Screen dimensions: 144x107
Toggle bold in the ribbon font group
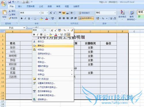(x=22, y=18)
